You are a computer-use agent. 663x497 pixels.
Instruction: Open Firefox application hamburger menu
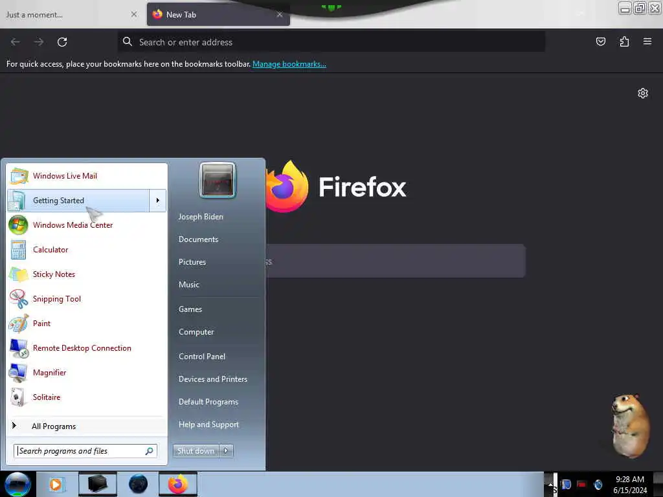coord(647,41)
